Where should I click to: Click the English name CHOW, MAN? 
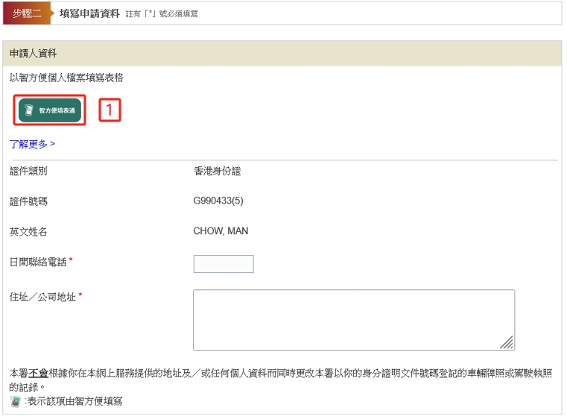(221, 231)
